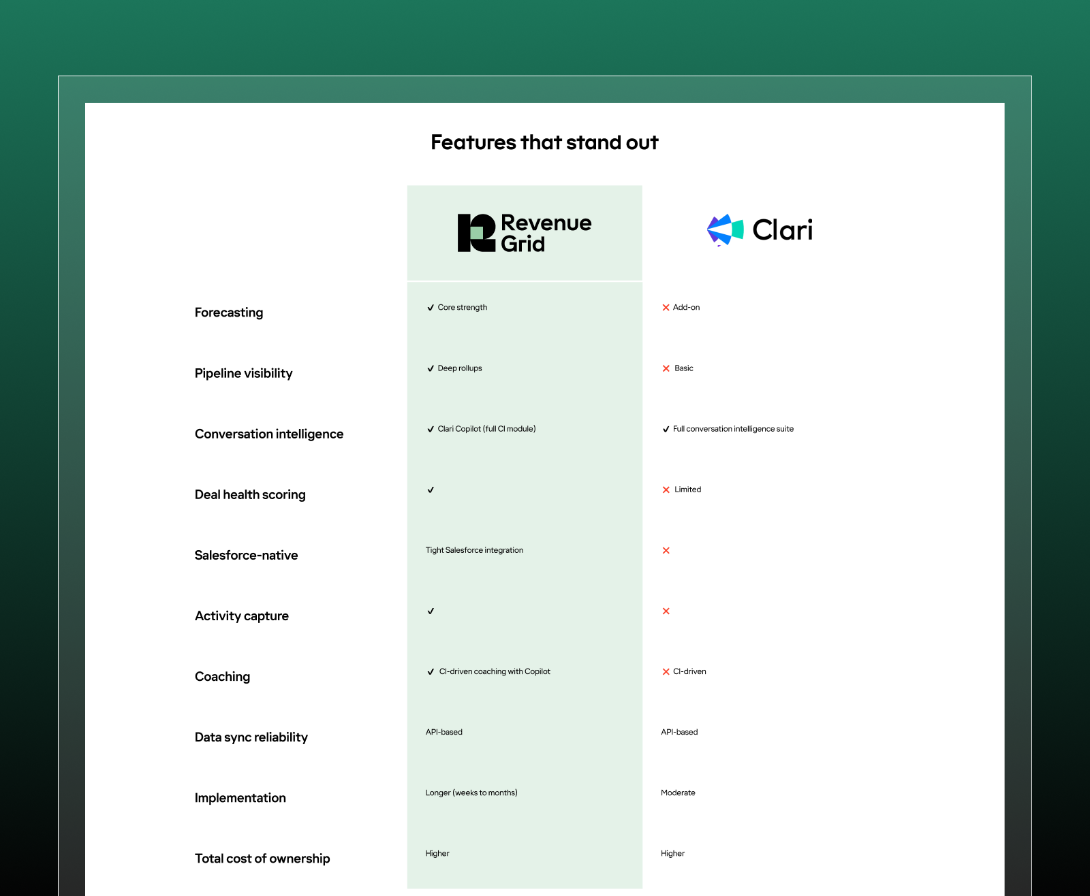Click the Forecasting row label
Image resolution: width=1090 pixels, height=896 pixels.
point(229,313)
